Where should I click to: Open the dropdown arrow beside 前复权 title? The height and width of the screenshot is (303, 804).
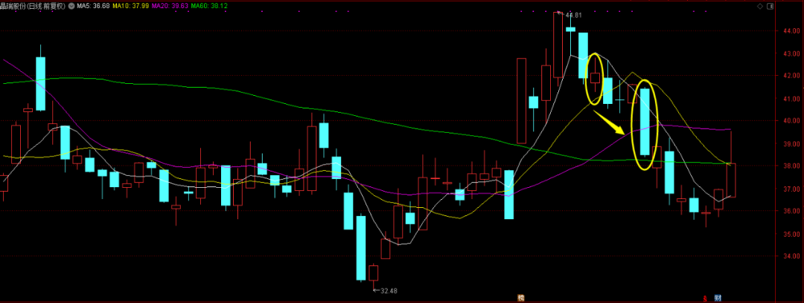72,6
